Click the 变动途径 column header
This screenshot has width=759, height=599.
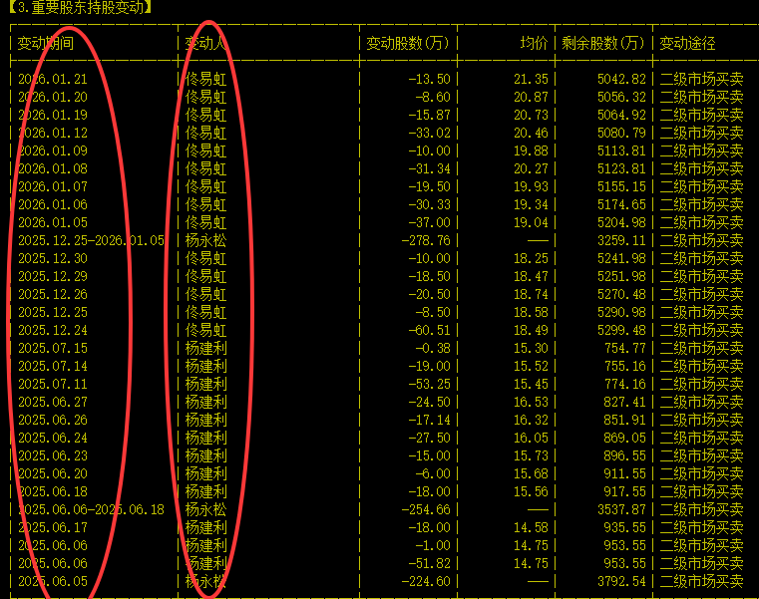tap(687, 44)
